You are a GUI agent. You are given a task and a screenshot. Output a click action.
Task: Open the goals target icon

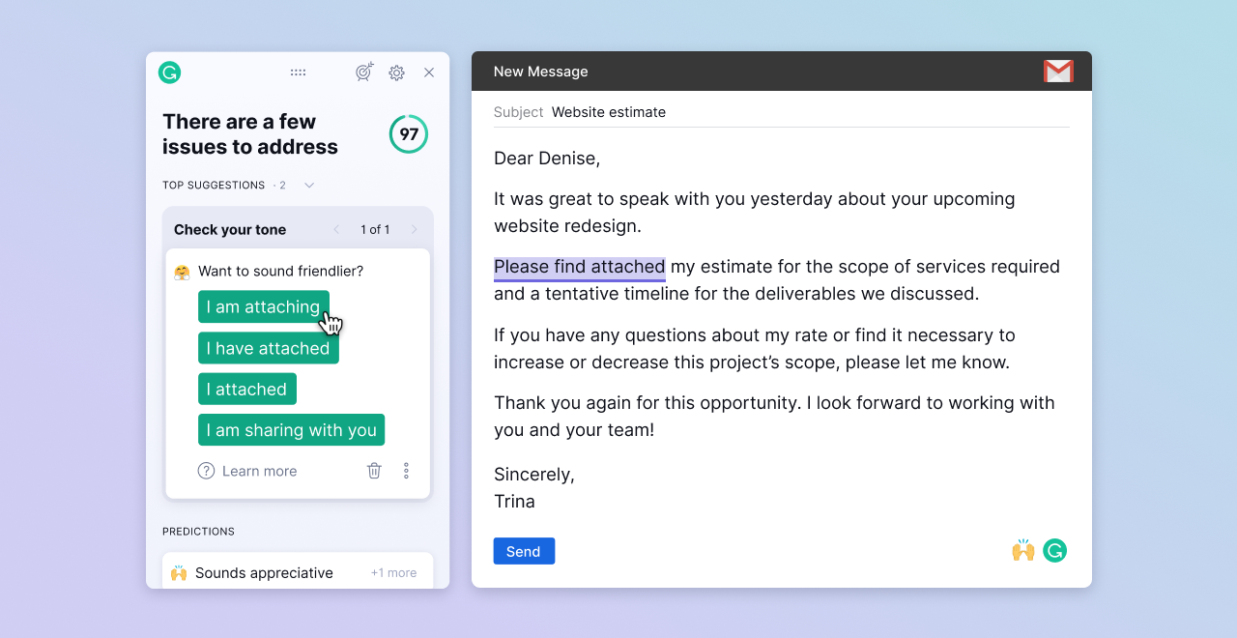point(364,72)
